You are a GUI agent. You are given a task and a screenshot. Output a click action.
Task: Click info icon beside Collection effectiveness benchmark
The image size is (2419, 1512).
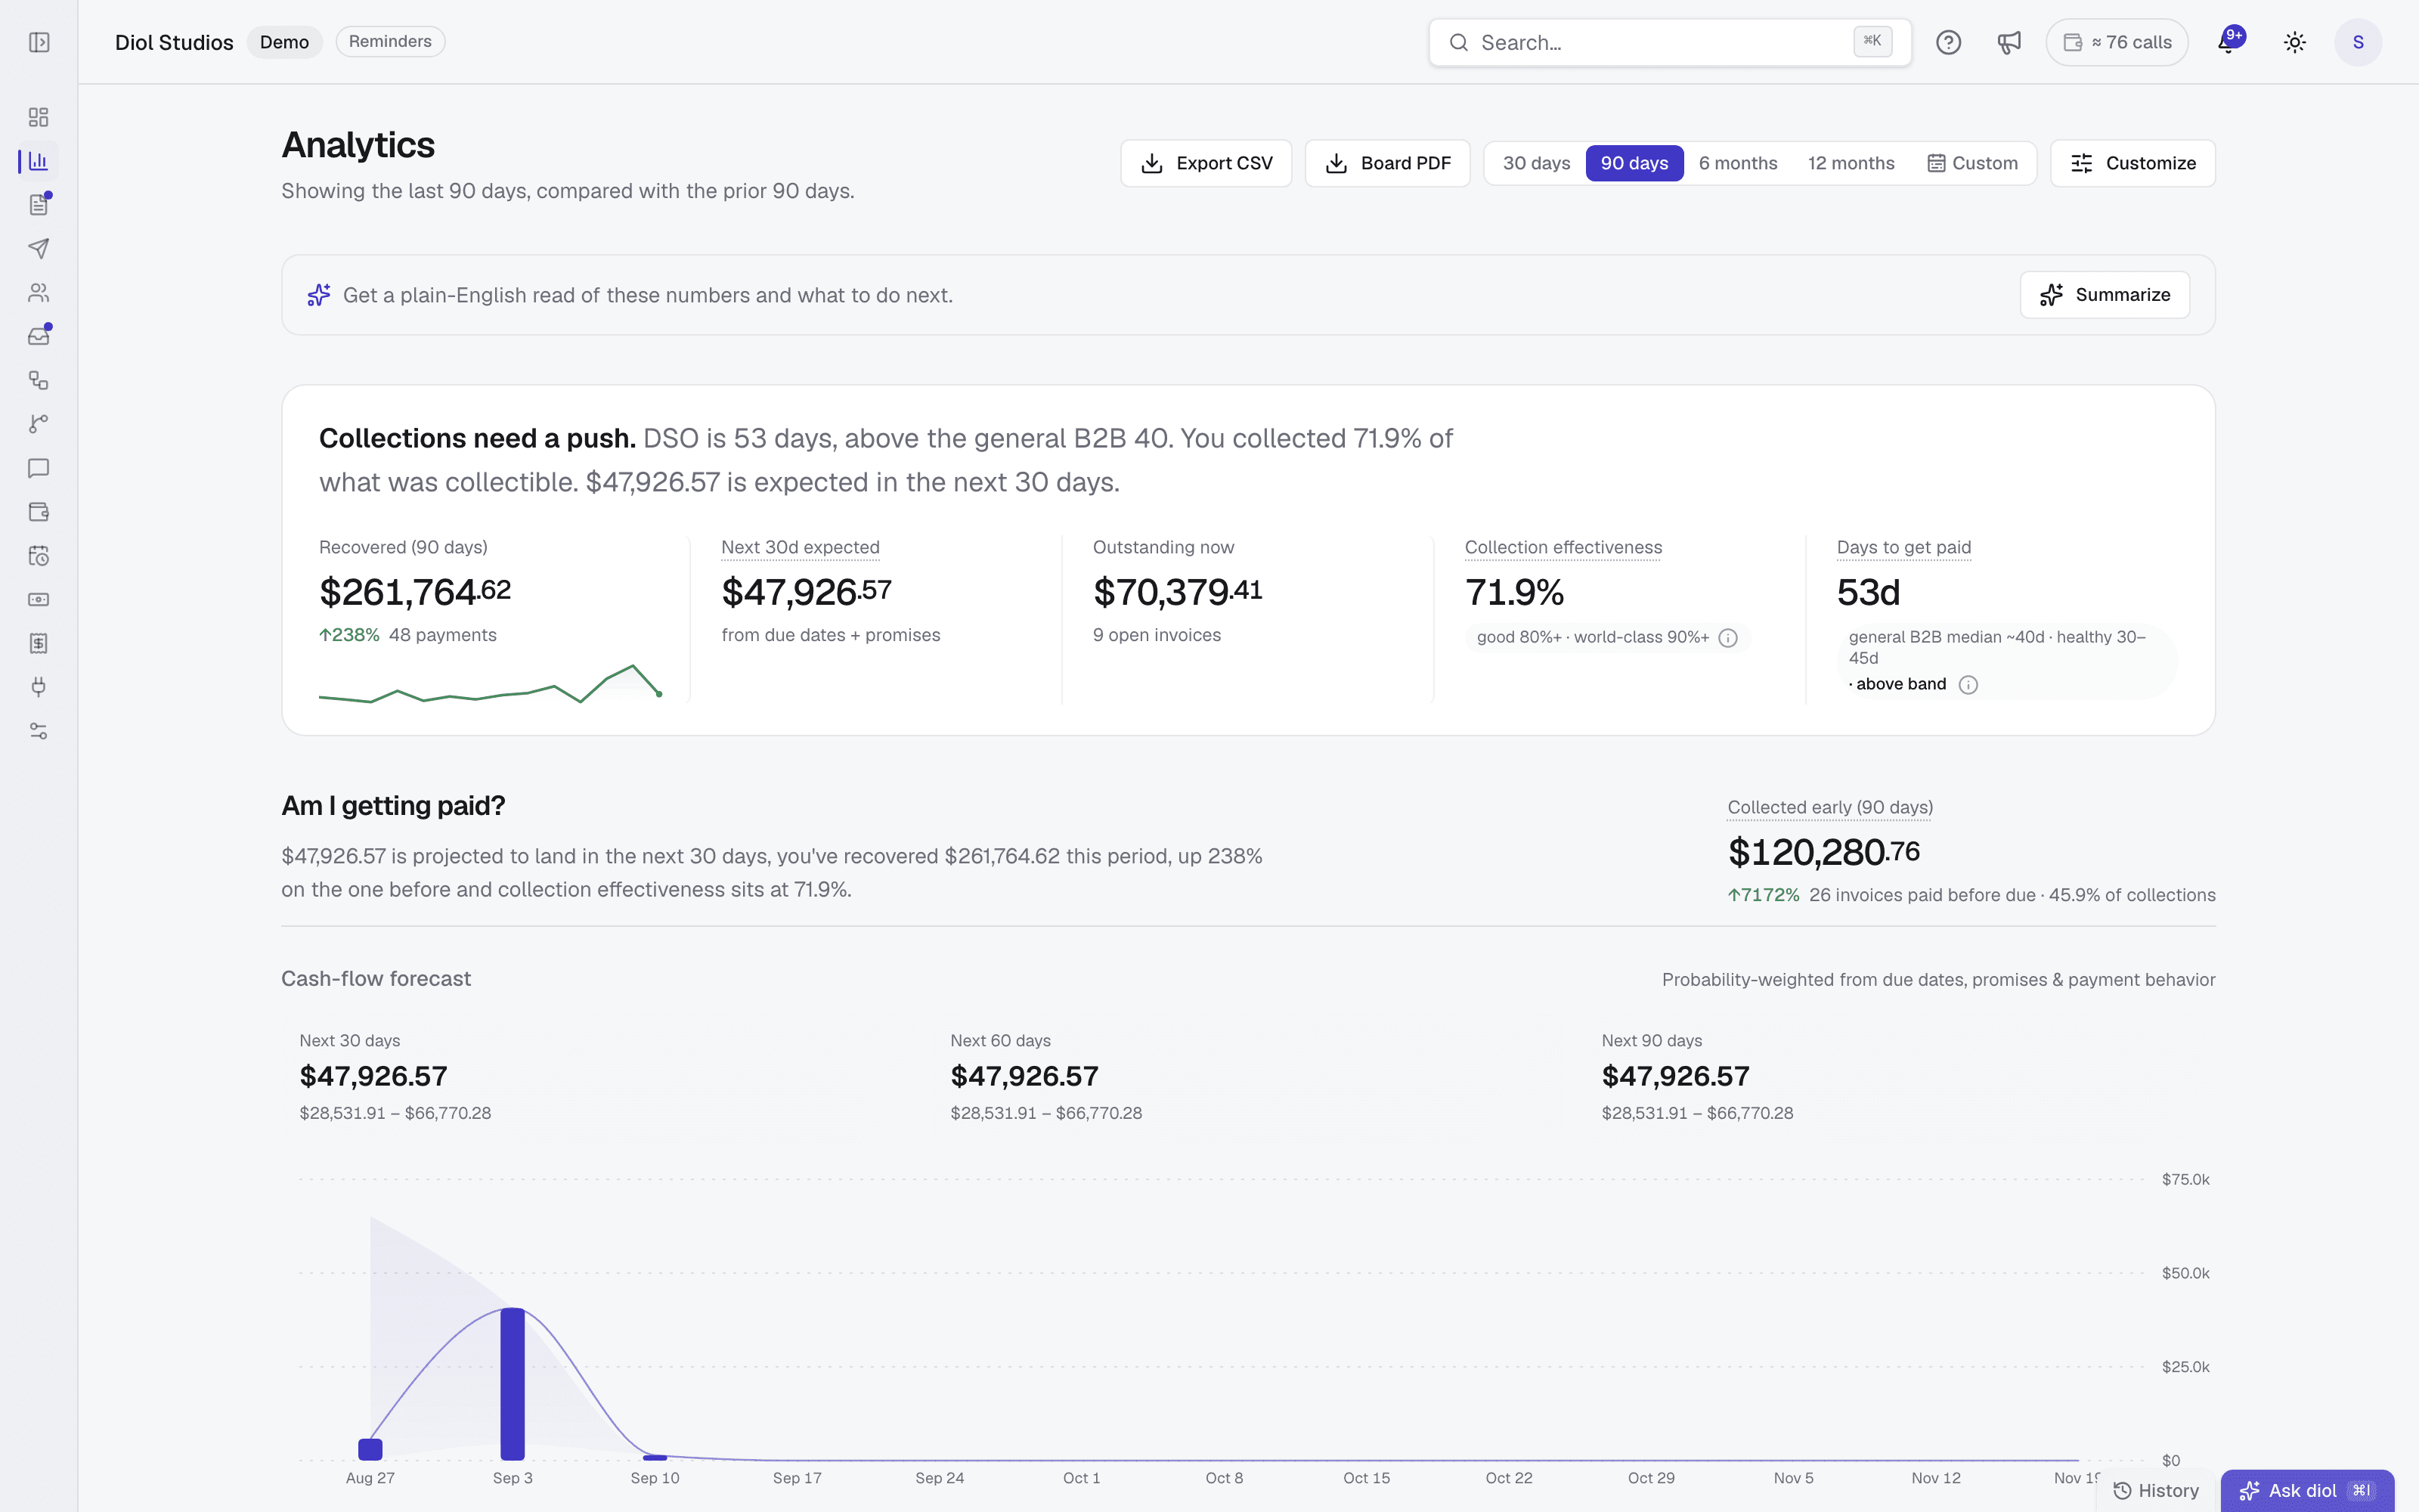coord(1728,638)
